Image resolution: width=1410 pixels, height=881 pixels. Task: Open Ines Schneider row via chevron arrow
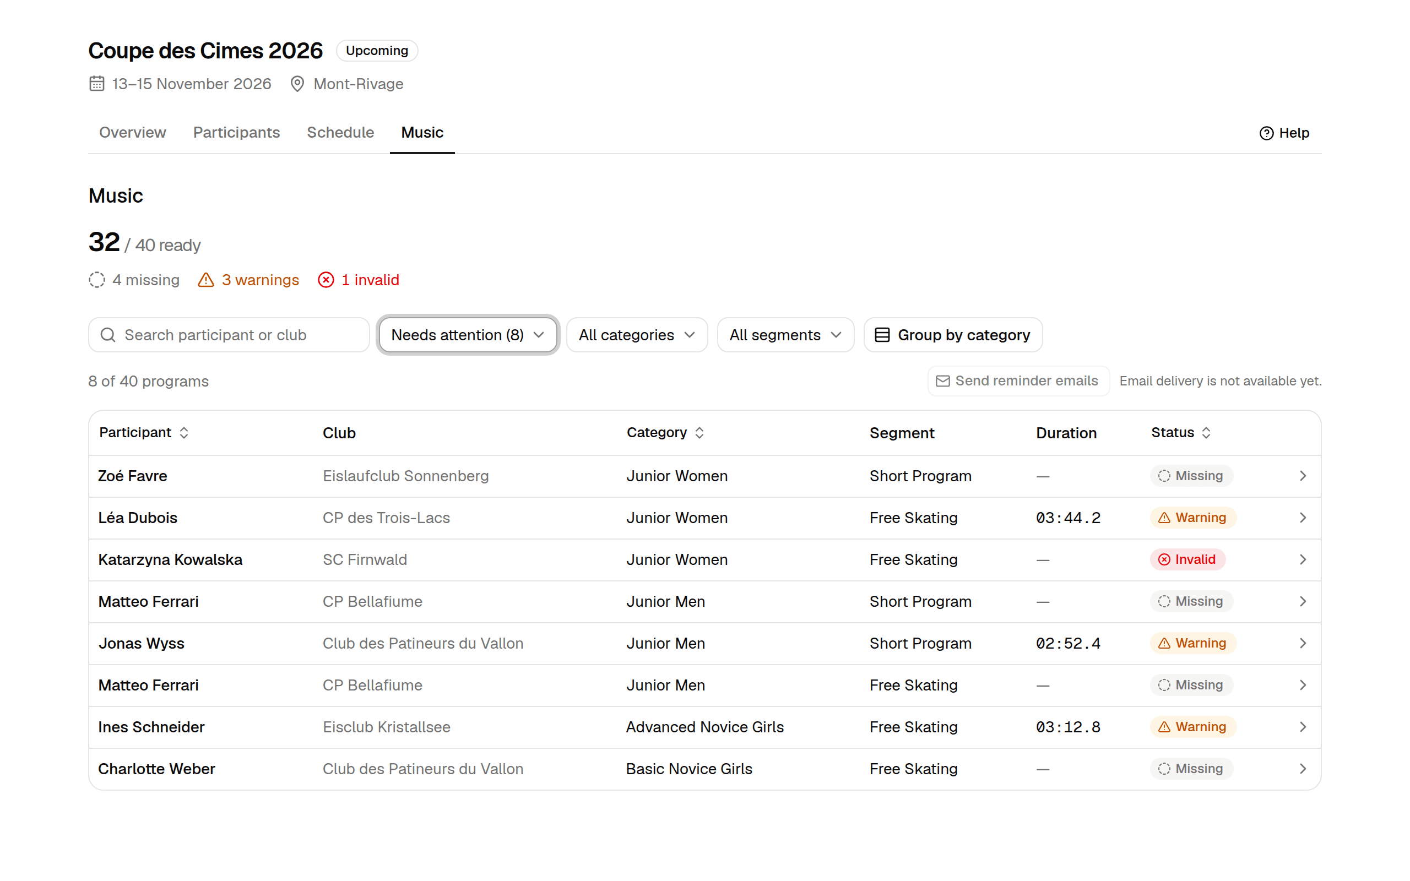(1303, 727)
